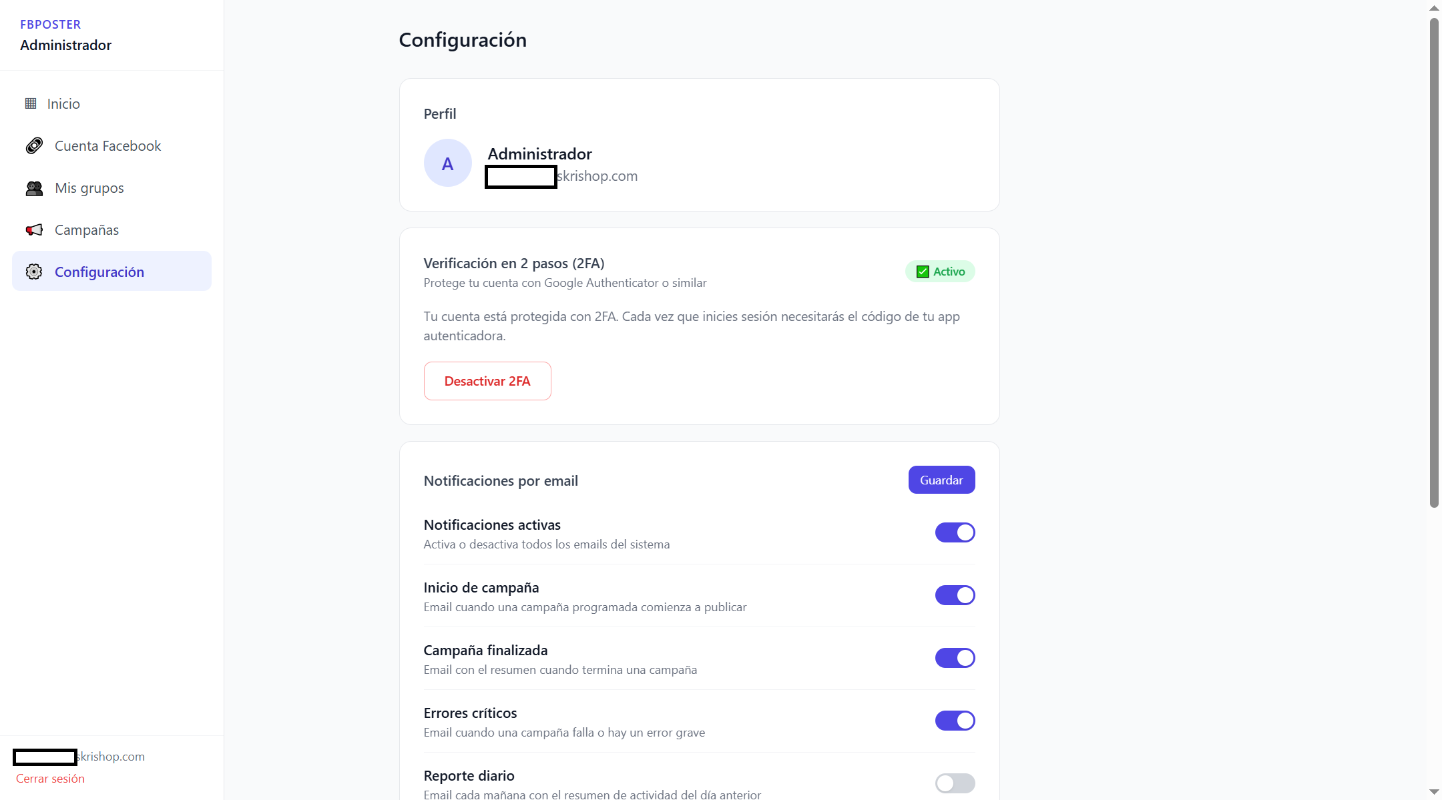The width and height of the screenshot is (1442, 800).
Task: Toggle Notificaciones activas switch
Action: (x=955, y=532)
